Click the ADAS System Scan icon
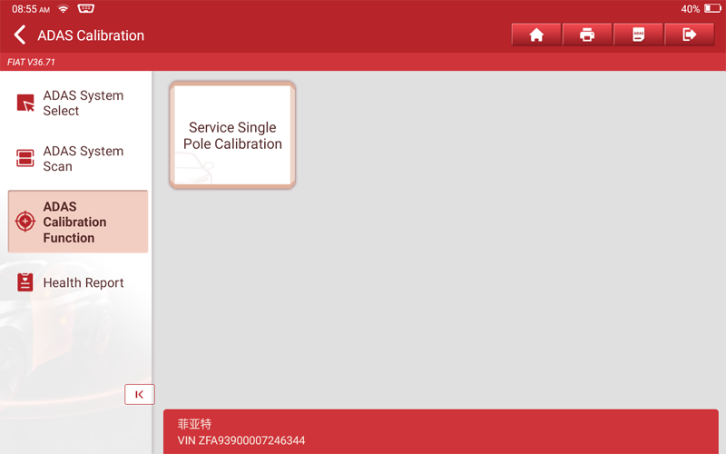The width and height of the screenshot is (726, 454). click(x=25, y=159)
